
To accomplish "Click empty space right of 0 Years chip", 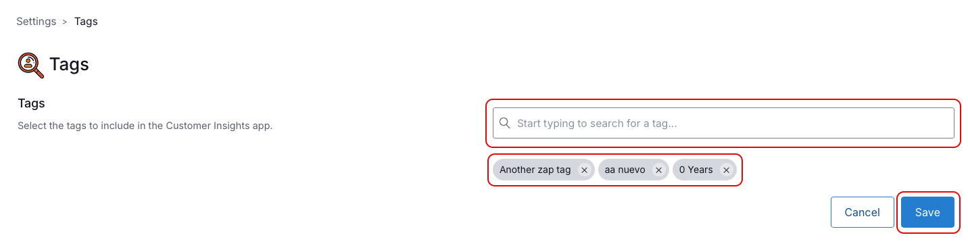I will (x=845, y=170).
